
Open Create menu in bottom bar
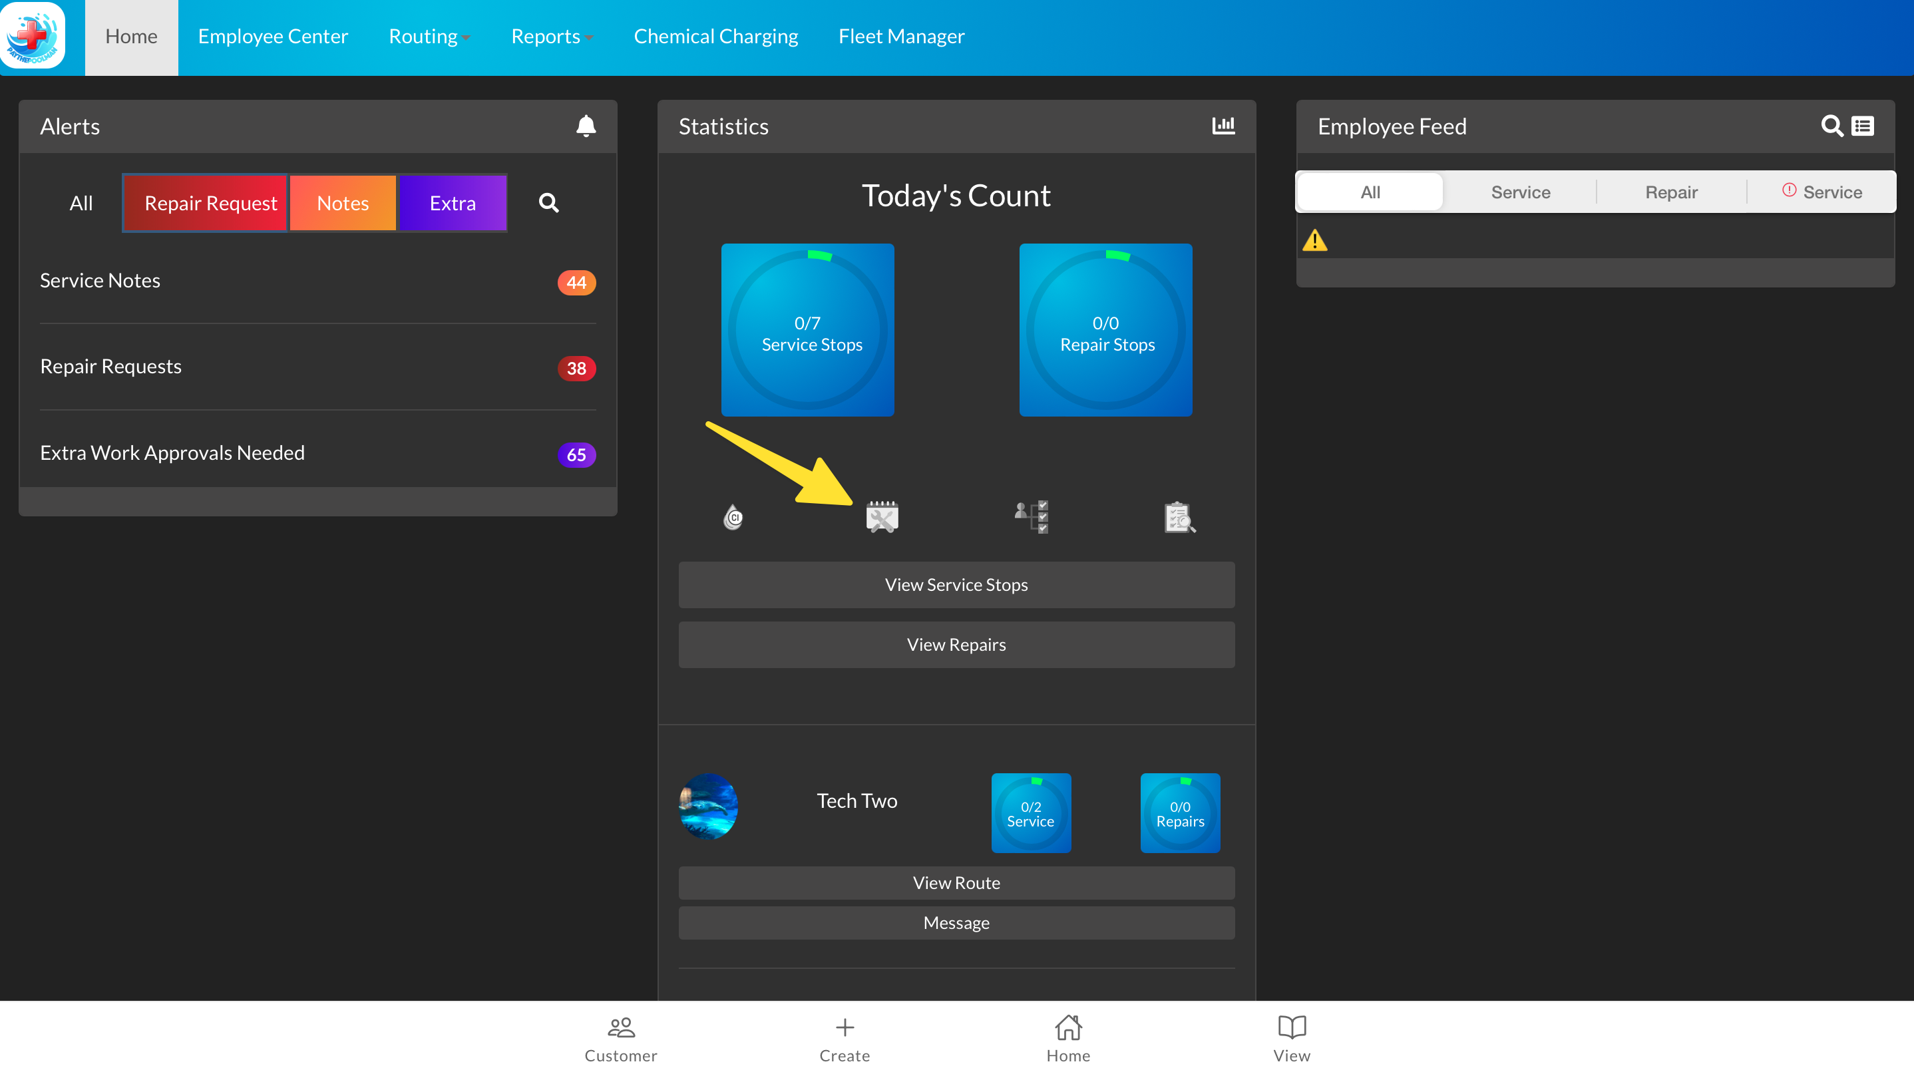[x=845, y=1038]
